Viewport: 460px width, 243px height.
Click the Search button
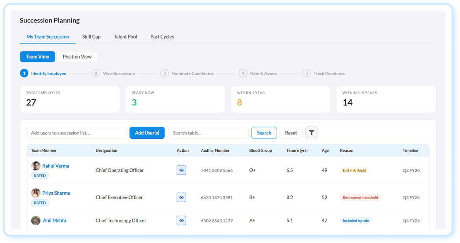pos(264,133)
